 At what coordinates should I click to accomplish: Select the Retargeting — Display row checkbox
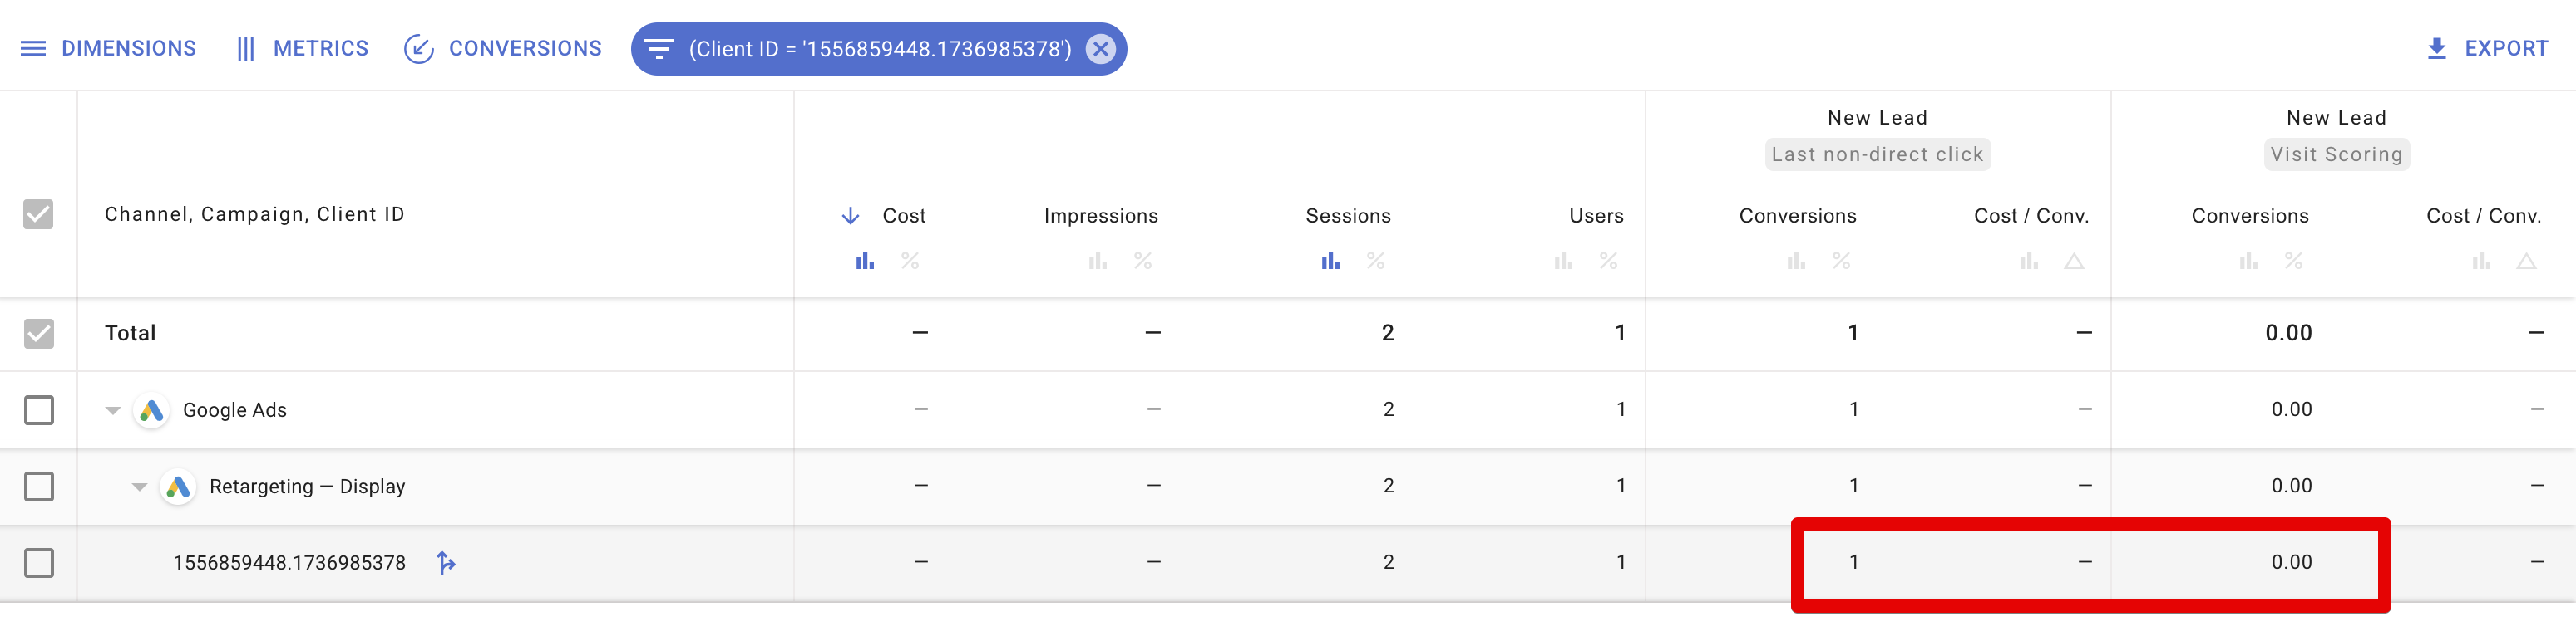pyautogui.click(x=39, y=487)
